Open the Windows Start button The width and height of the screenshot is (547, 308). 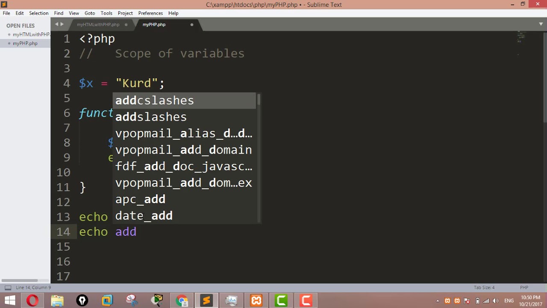(x=10, y=300)
